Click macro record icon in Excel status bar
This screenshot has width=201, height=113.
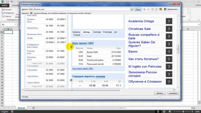[12, 112]
